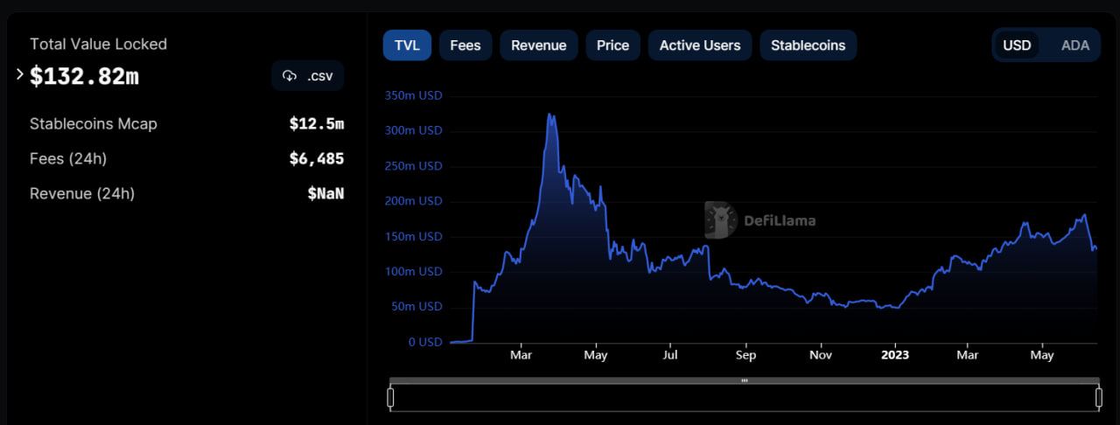Click the Total Value Locked heading
This screenshot has height=425, width=1120.
tap(98, 44)
